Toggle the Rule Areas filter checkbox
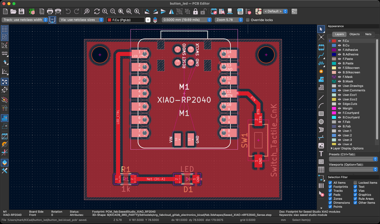Image resolution: width=380 pixels, height=224 pixels. click(355, 199)
